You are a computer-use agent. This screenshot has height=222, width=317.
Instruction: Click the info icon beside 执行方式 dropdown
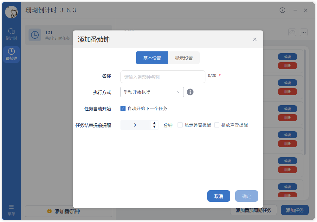[190, 92]
